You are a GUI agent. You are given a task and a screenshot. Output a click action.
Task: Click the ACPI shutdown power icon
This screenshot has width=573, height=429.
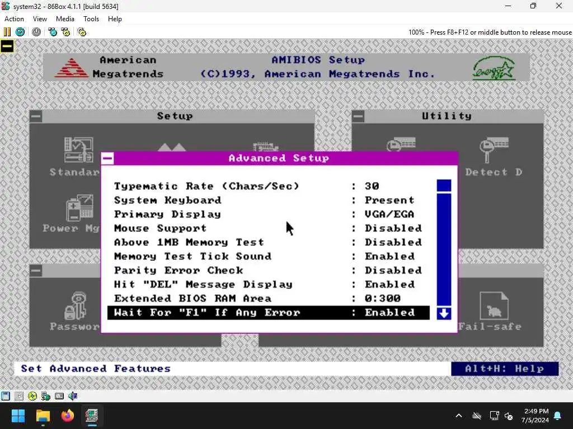[36, 32]
